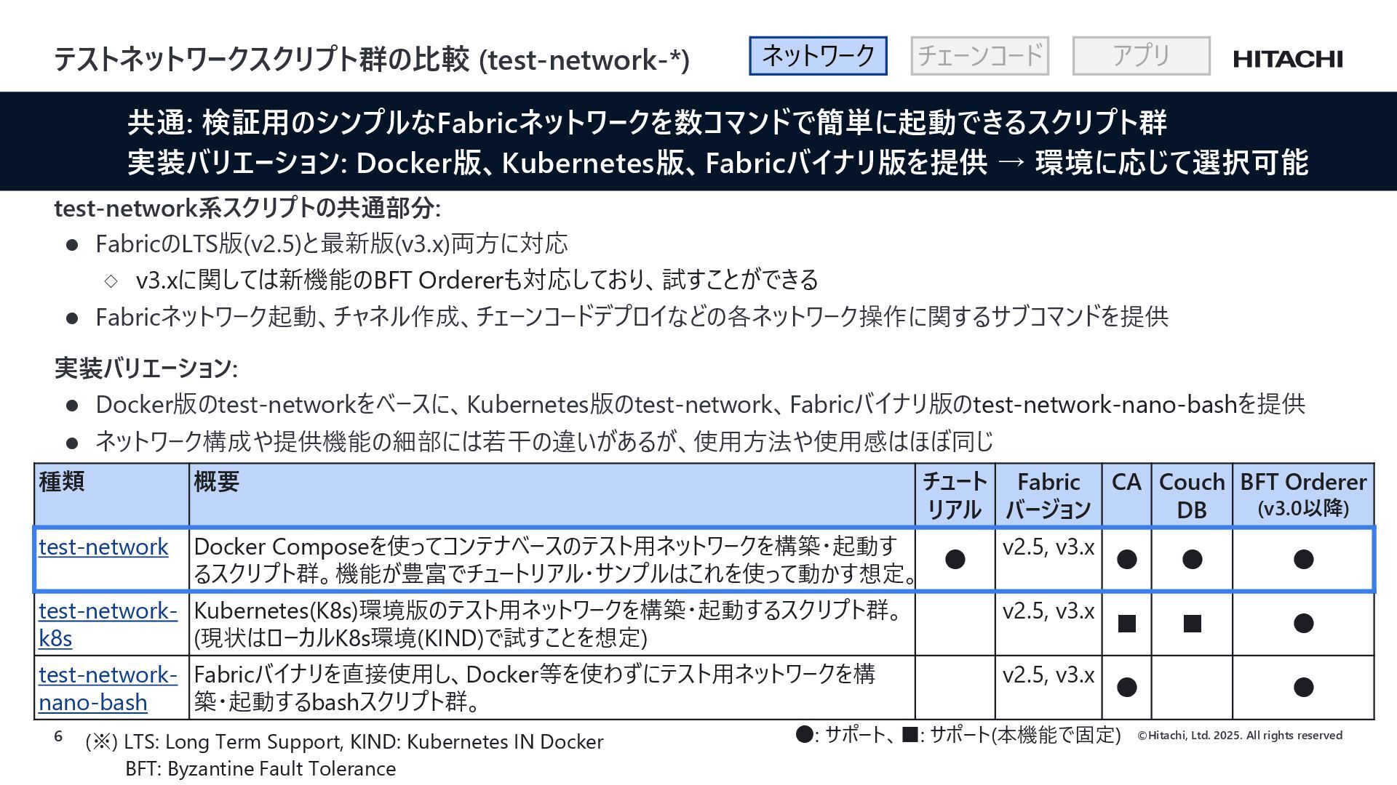Click test-network tutorial support dot
The image size is (1397, 785).
[955, 559]
